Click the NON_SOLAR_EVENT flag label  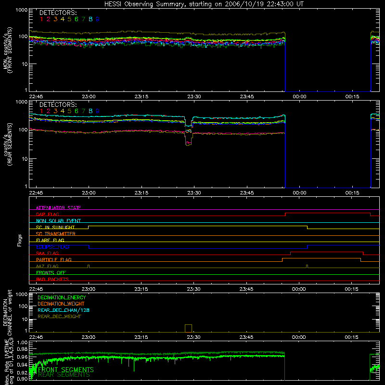click(x=58, y=221)
